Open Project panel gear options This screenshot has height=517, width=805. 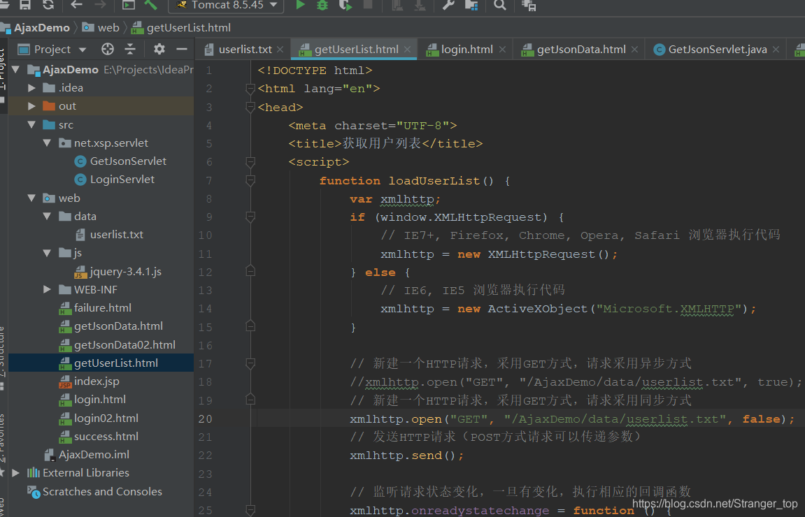click(x=159, y=49)
